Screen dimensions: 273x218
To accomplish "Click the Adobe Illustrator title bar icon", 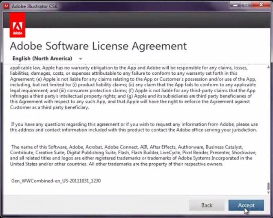I will click(x=7, y=6).
